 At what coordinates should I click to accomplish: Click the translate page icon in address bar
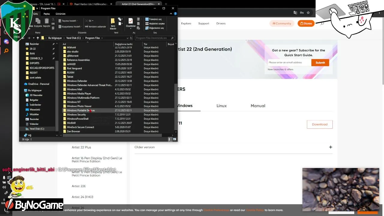pyautogui.click(x=295, y=13)
